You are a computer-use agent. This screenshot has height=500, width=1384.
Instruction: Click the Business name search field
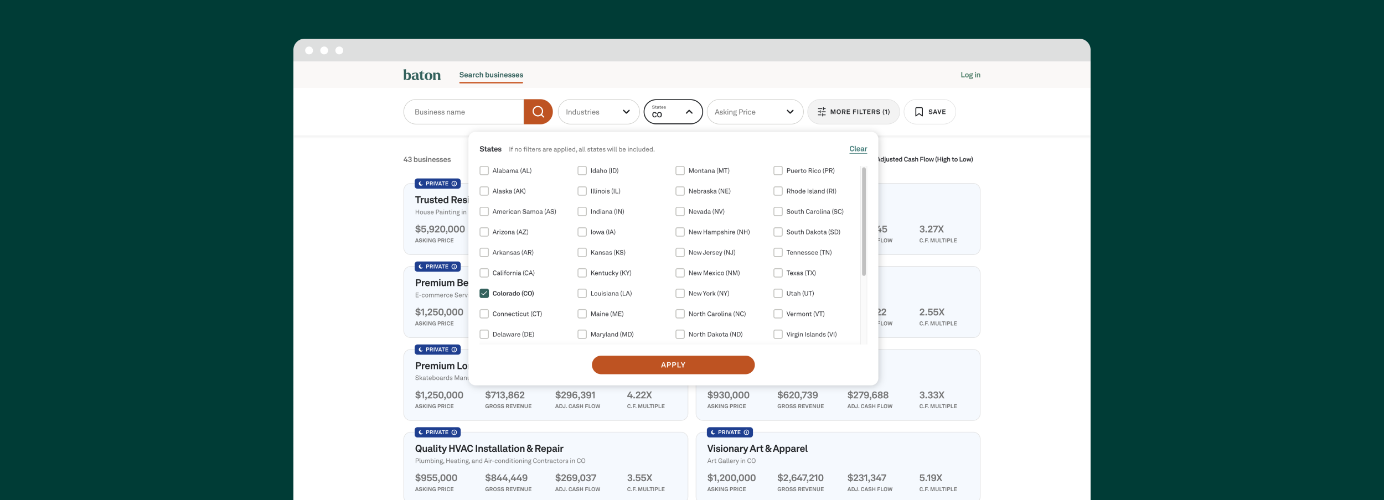point(464,112)
